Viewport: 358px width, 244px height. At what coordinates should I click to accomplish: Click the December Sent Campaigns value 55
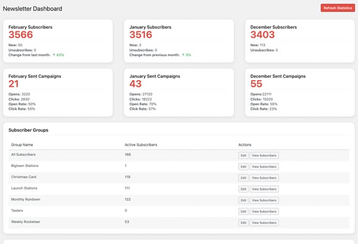pyautogui.click(x=256, y=84)
